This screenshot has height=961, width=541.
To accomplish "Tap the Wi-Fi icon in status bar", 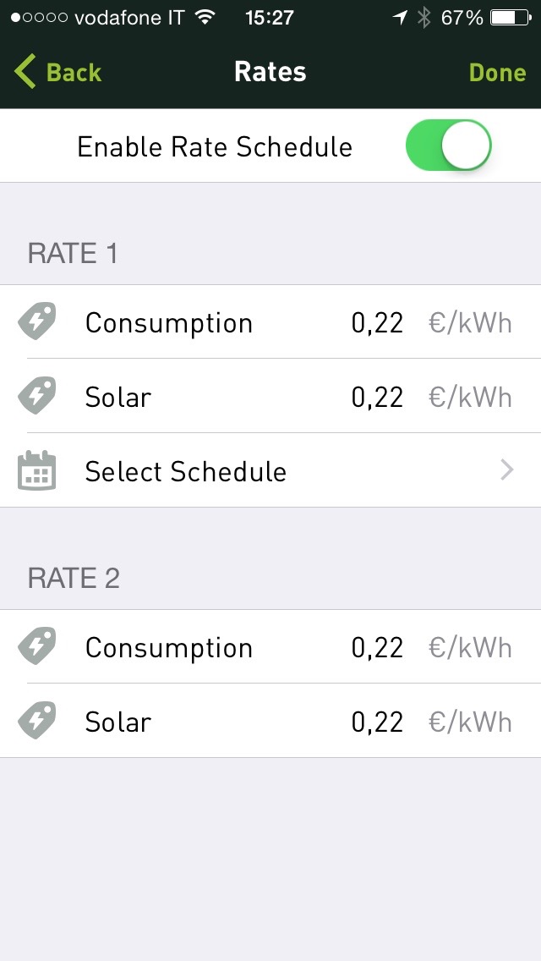I will click(205, 18).
